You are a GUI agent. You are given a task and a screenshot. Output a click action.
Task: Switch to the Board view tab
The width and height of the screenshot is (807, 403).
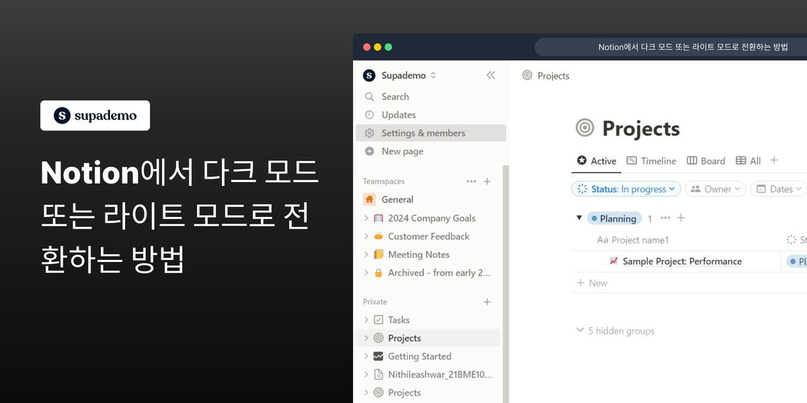pyautogui.click(x=705, y=161)
